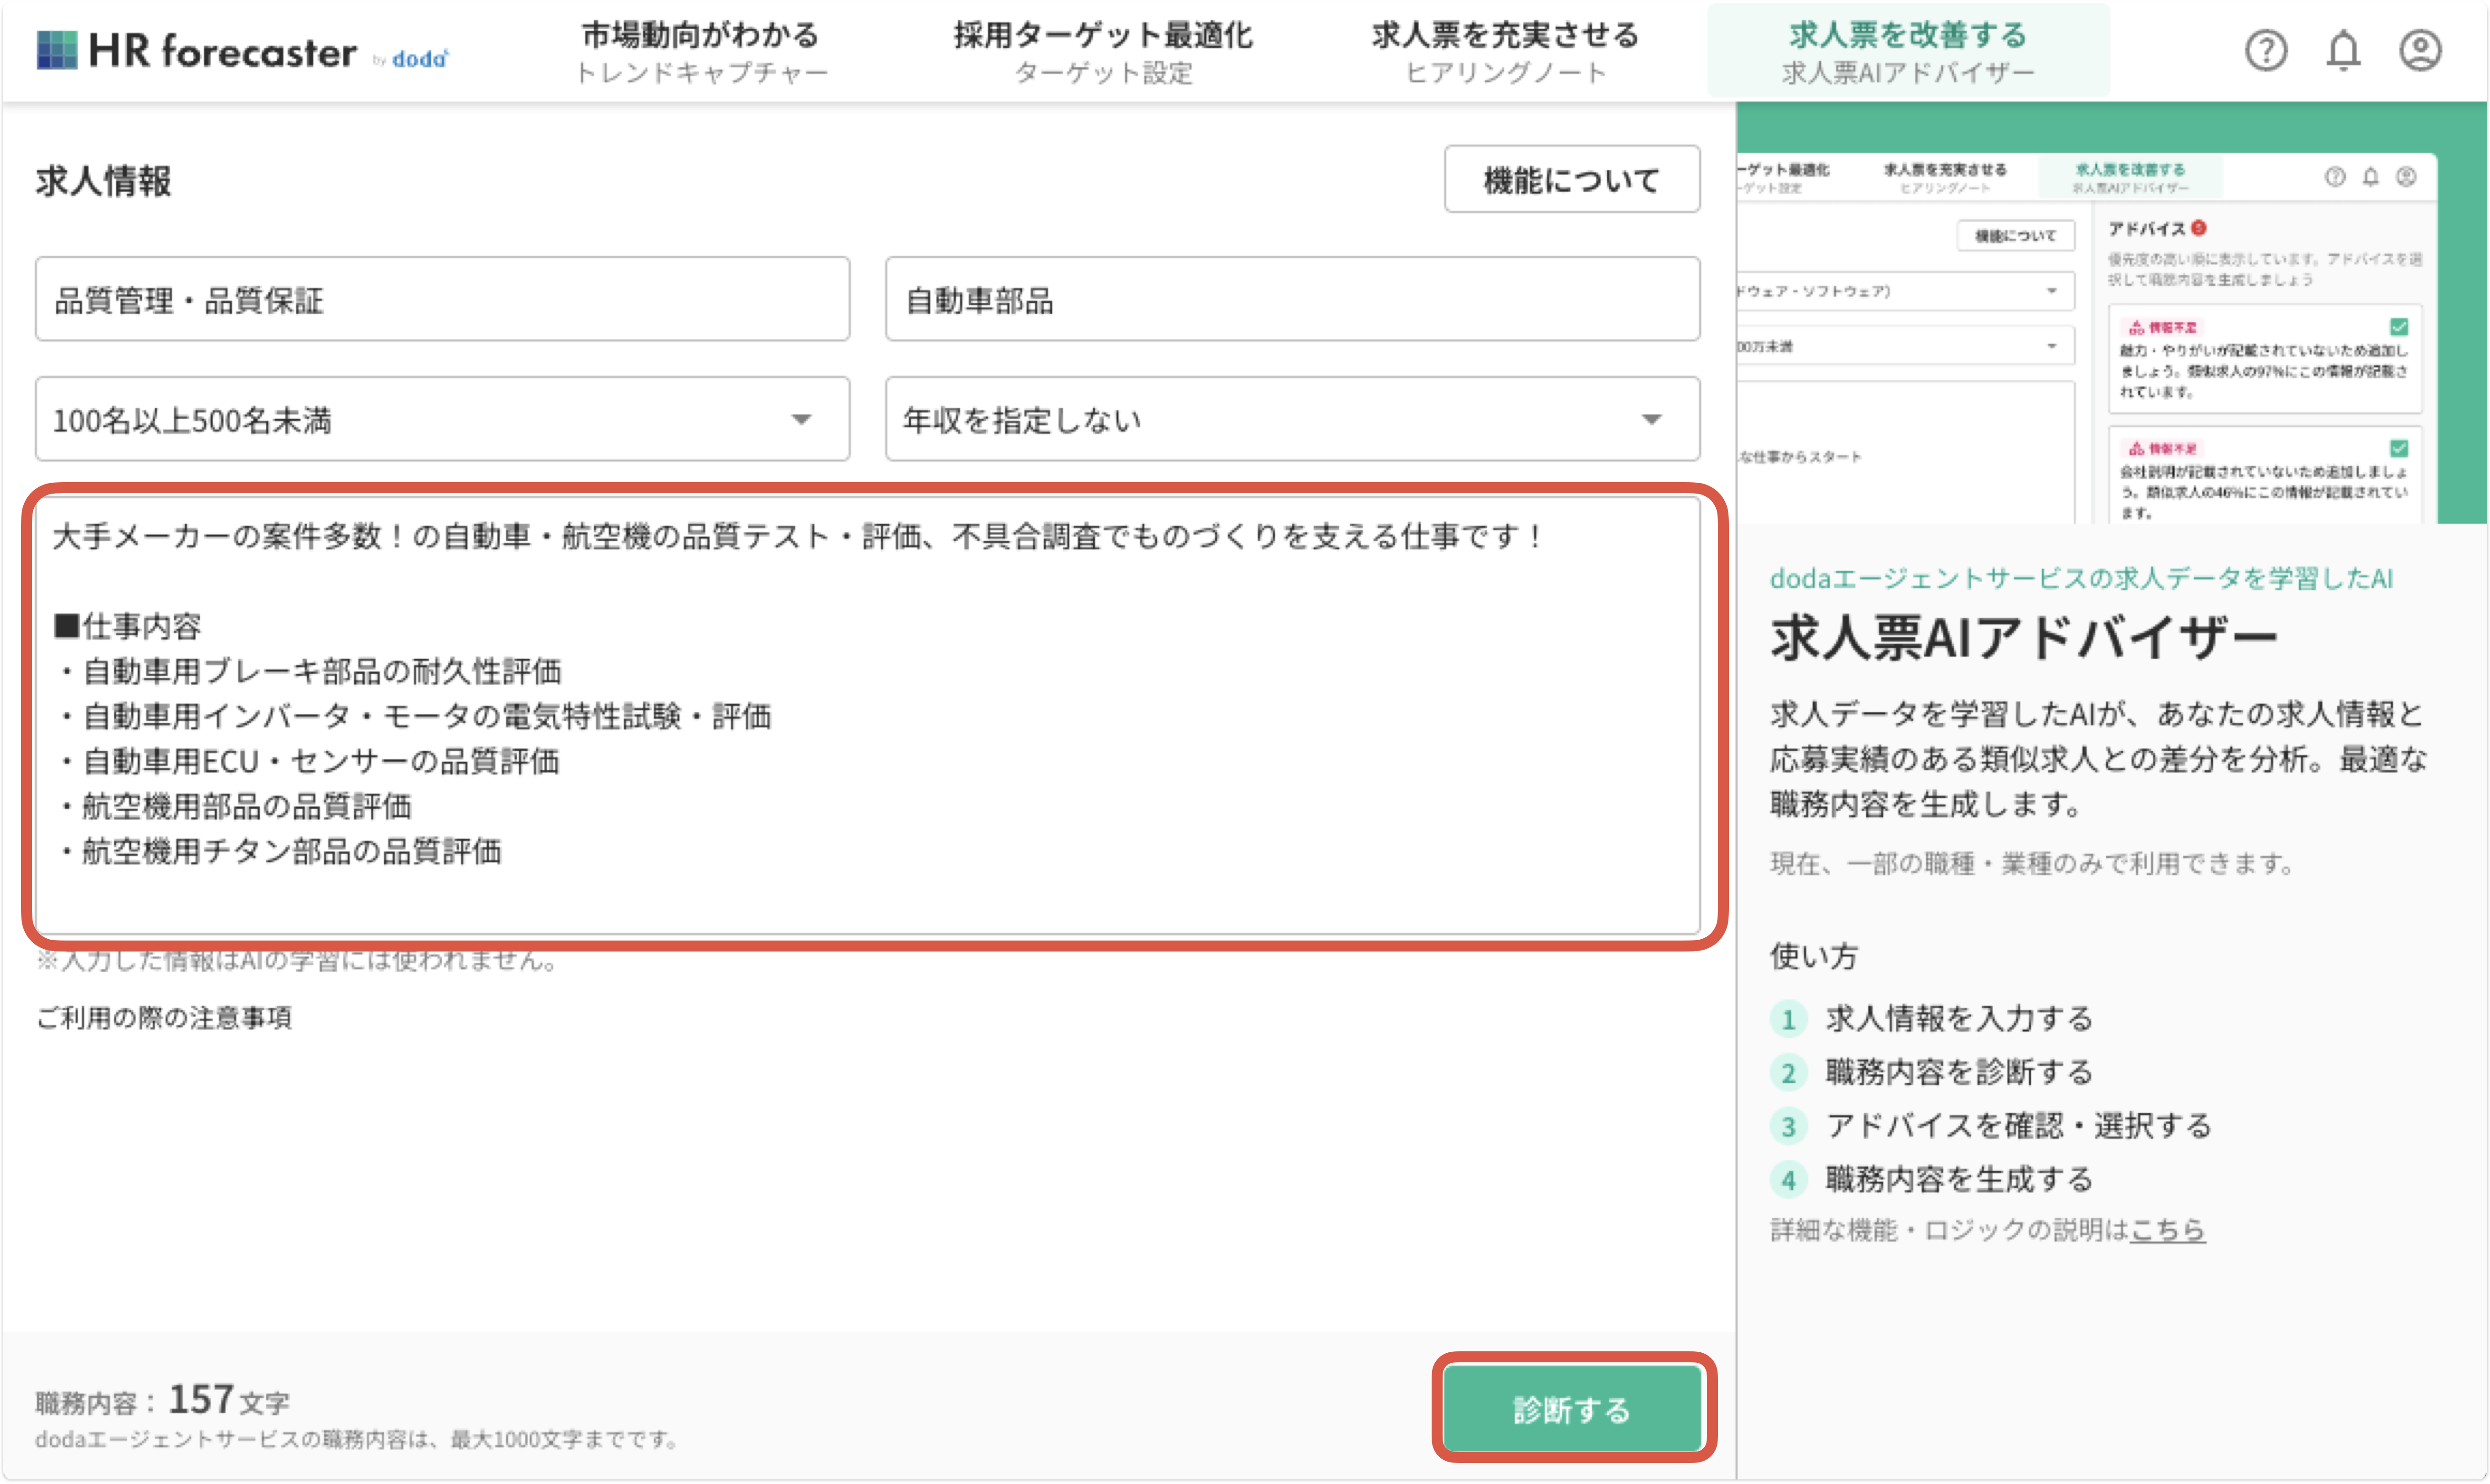The image size is (2490, 1484).
Task: Go to the 求人票を充実させる tab
Action: (1505, 52)
